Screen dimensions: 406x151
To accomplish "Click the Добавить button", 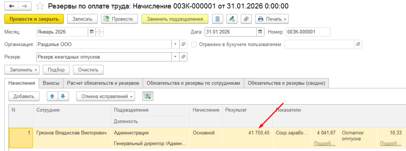I will (x=24, y=96).
